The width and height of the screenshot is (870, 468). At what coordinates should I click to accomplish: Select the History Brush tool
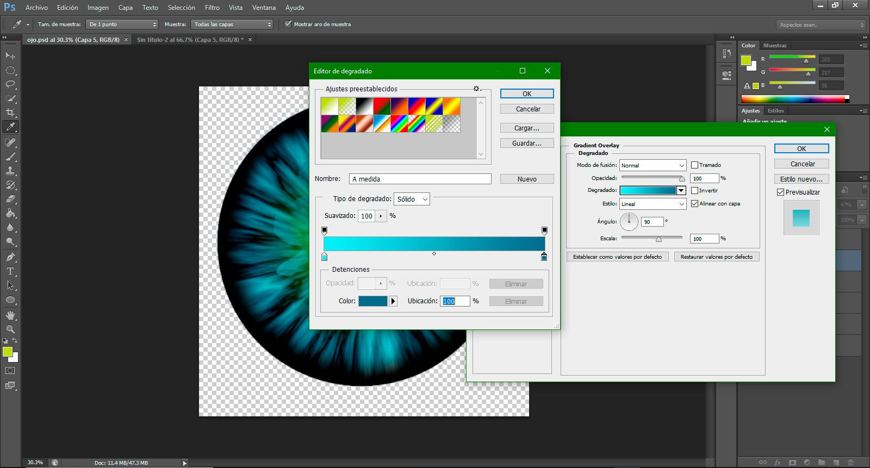pos(10,185)
